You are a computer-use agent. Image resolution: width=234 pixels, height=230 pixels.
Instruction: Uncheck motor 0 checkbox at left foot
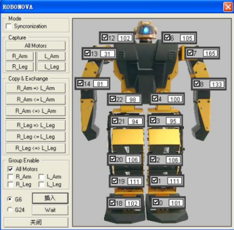(156, 202)
